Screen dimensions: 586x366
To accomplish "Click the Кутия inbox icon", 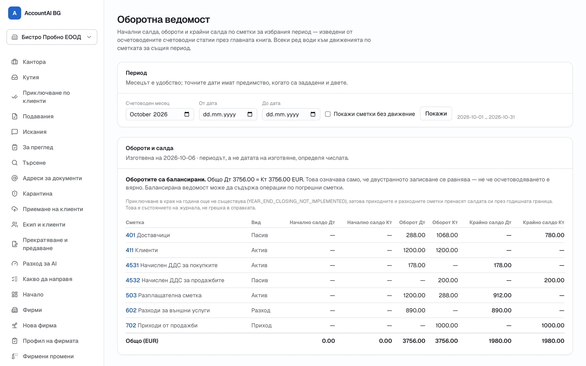I will [x=15, y=77].
